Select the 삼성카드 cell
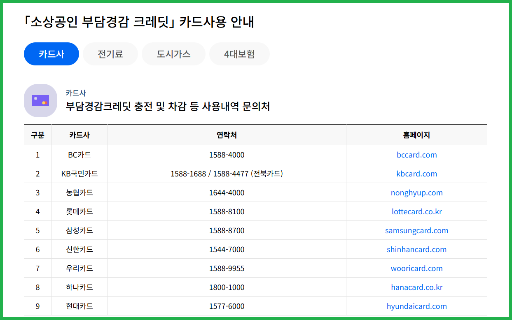 (79, 230)
